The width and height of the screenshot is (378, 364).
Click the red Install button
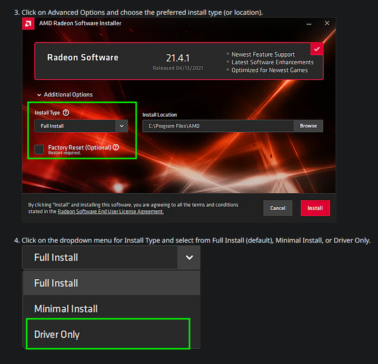pyautogui.click(x=315, y=208)
